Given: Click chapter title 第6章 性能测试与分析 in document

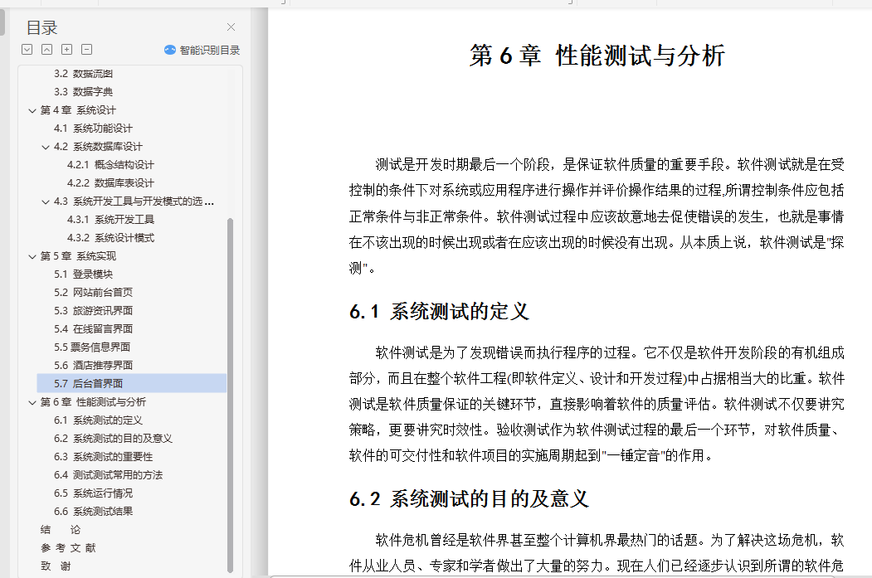Looking at the screenshot, I should (x=597, y=56).
